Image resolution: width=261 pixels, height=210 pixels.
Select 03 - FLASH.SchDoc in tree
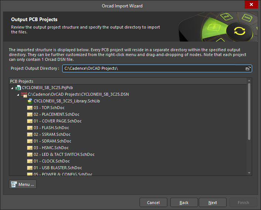[51, 128]
